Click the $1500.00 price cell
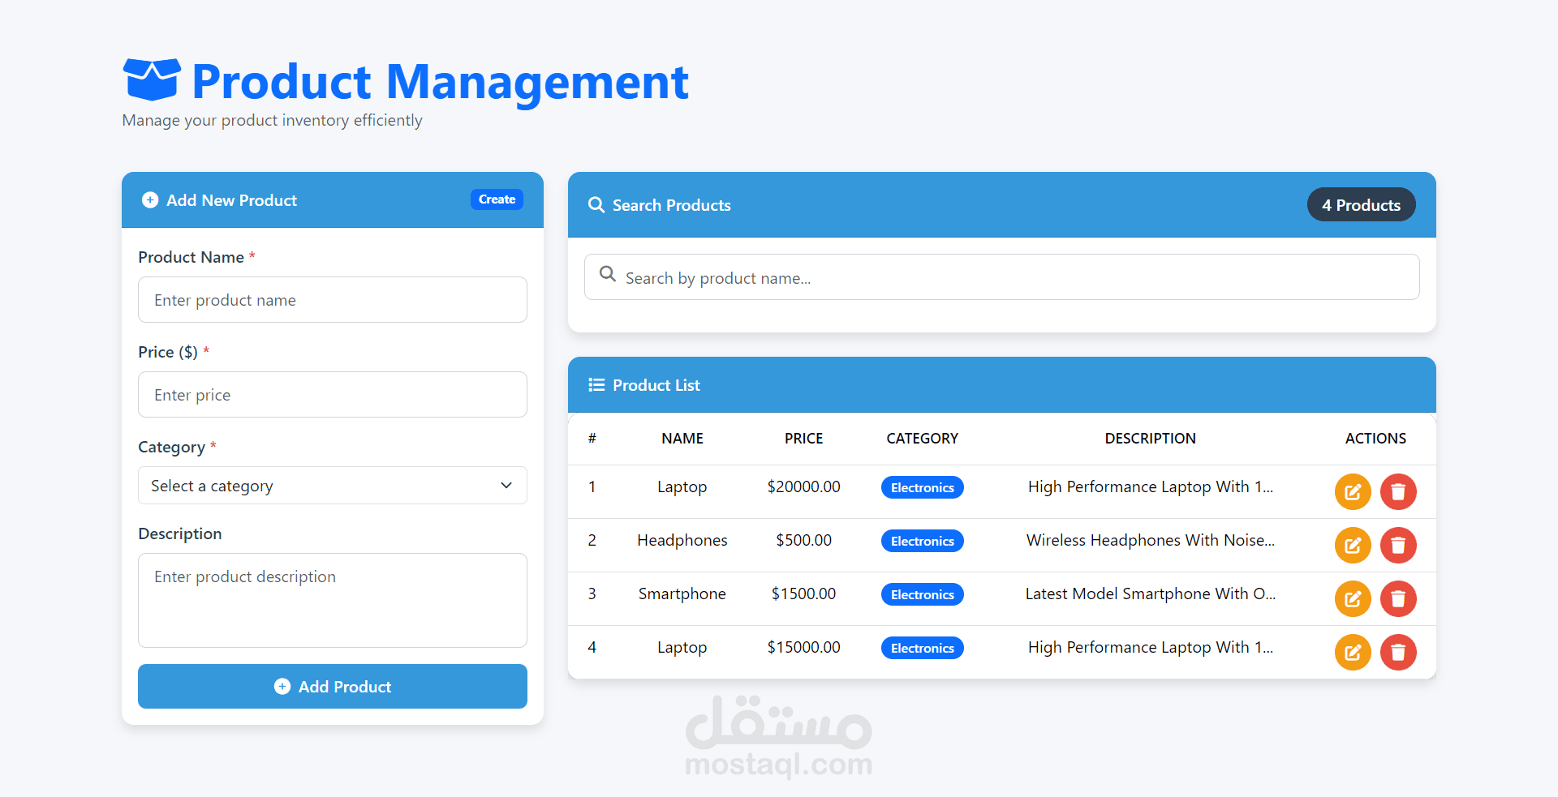The width and height of the screenshot is (1558, 797). click(803, 593)
